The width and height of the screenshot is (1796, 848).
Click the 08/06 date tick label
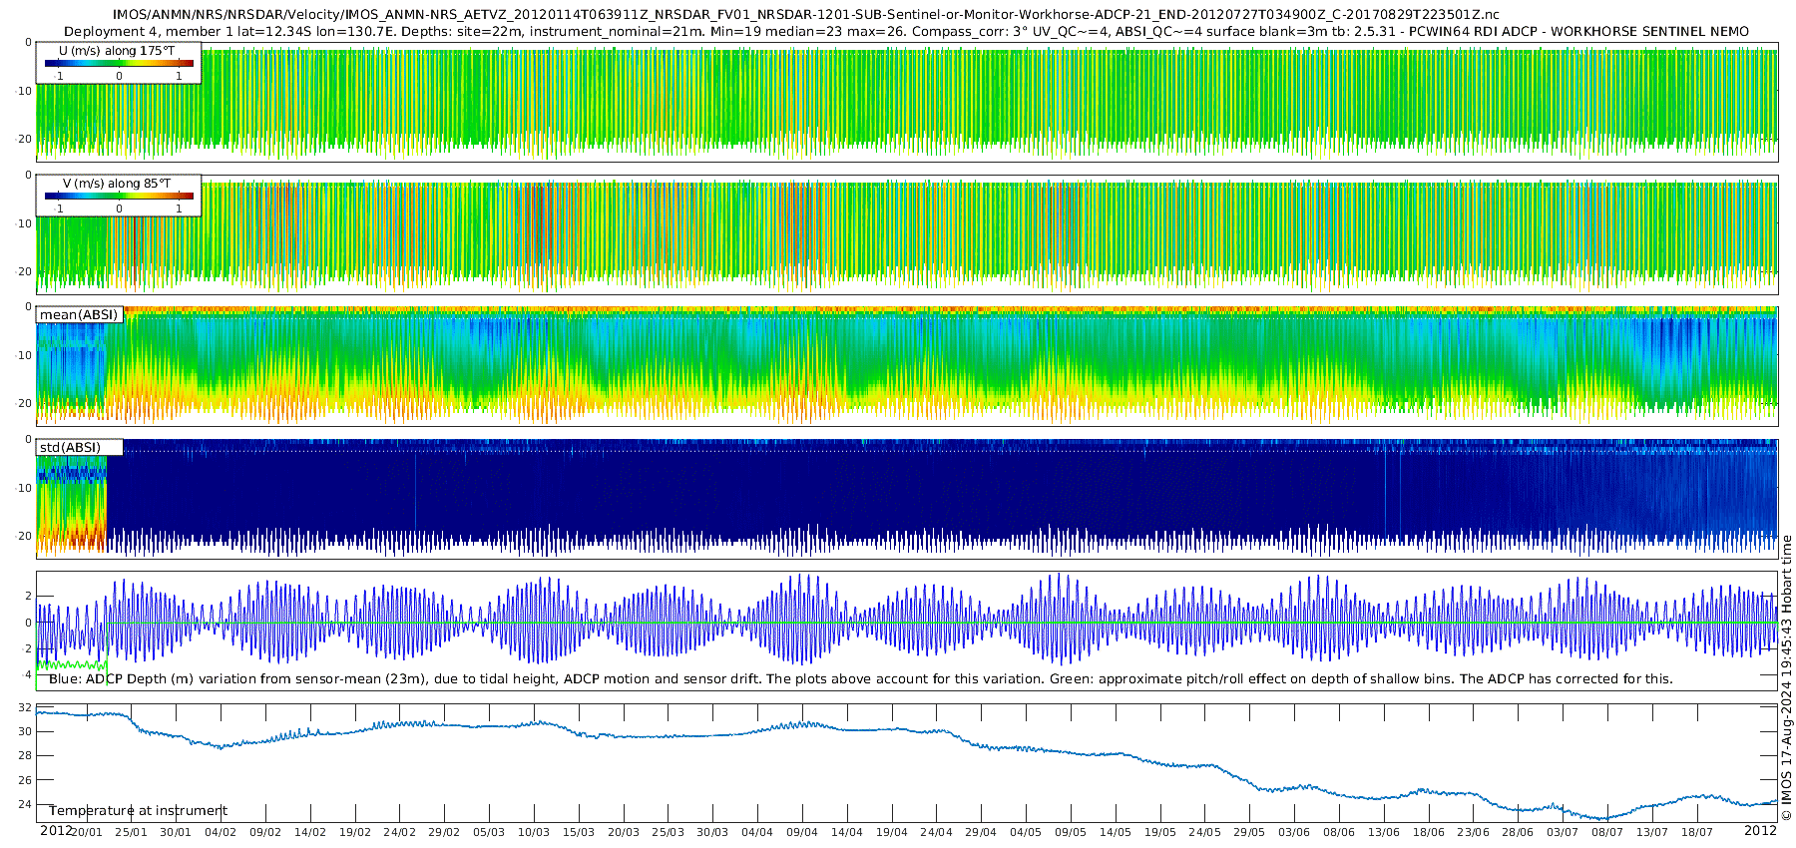[1339, 832]
